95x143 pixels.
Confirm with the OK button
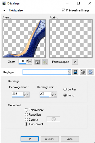click(30, 139)
